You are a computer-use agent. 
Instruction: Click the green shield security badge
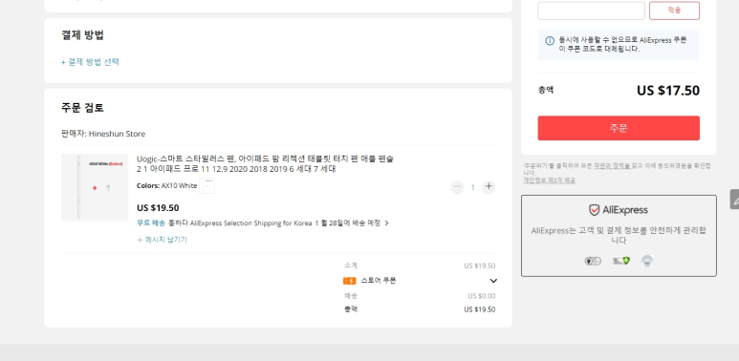pyautogui.click(x=620, y=261)
